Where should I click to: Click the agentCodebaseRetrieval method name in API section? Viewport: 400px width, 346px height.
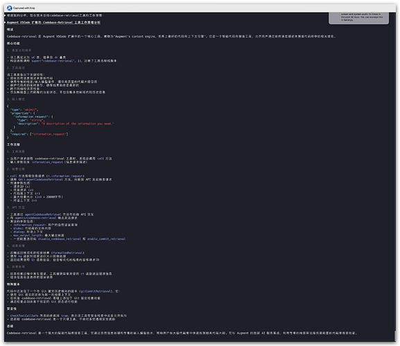click(43, 214)
